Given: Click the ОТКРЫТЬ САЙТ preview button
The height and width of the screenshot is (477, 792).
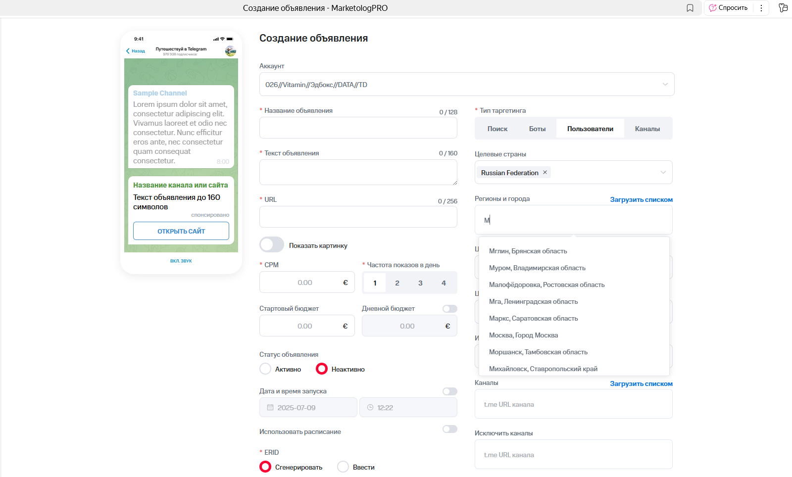Looking at the screenshot, I should pos(181,231).
